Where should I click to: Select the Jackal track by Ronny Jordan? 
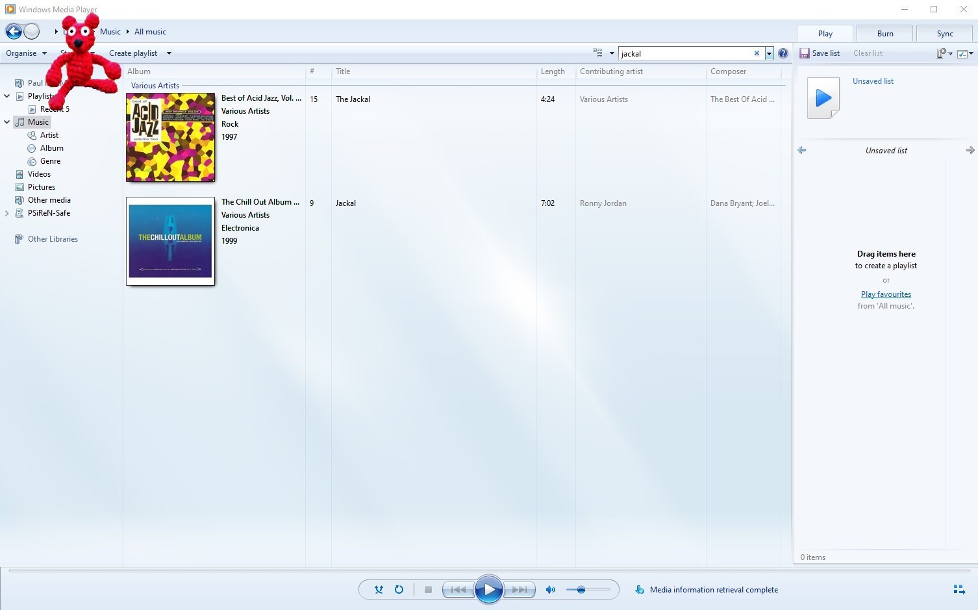(345, 203)
